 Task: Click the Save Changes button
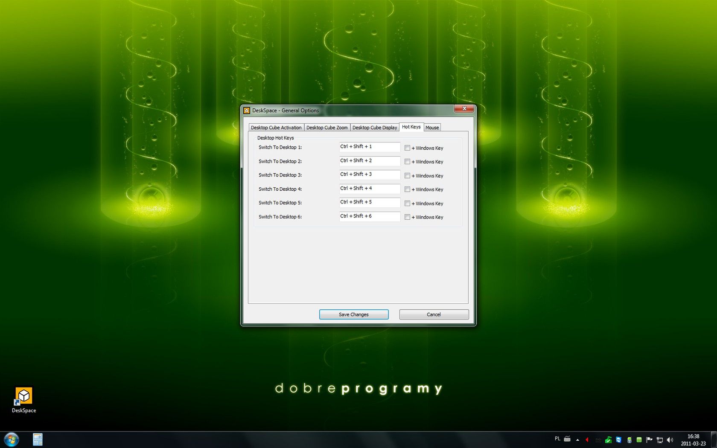pos(354,314)
